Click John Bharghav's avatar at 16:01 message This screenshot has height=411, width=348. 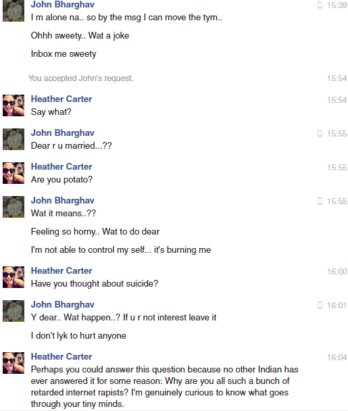point(14,311)
